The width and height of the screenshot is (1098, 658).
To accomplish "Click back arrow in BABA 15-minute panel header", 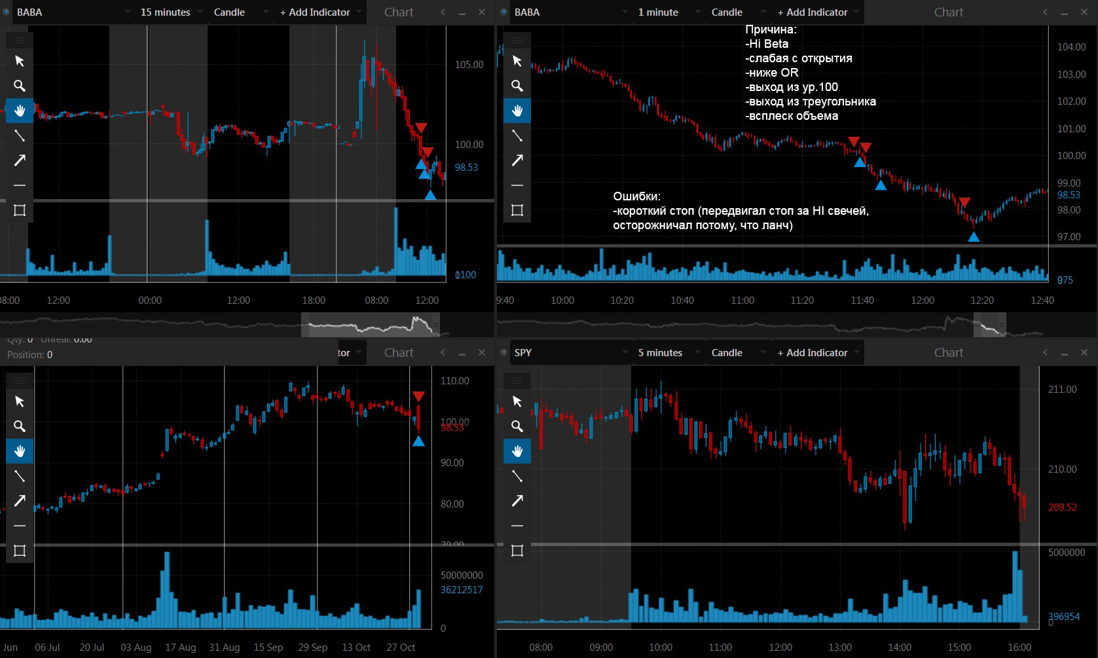I will [x=443, y=12].
